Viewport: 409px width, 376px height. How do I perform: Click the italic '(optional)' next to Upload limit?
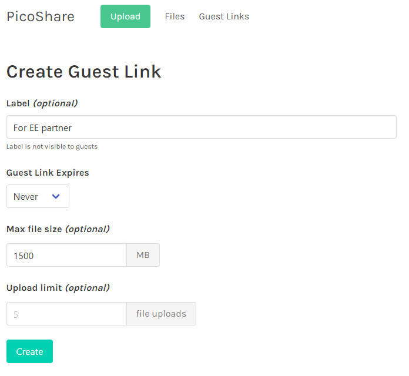pos(88,288)
